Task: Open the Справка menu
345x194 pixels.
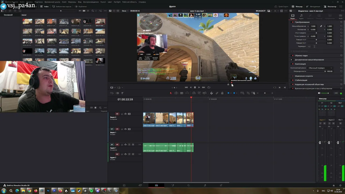Action: 142,2
